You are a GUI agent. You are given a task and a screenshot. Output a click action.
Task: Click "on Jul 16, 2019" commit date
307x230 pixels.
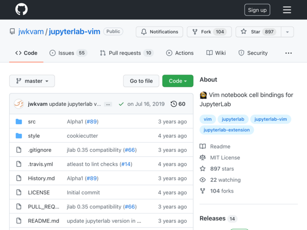pyautogui.click(x=146, y=104)
